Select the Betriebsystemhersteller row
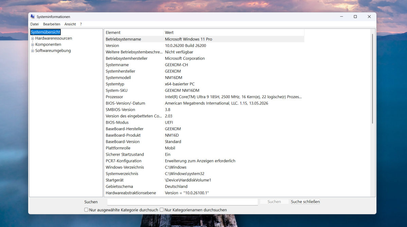The width and height of the screenshot is (407, 227). 204,58
